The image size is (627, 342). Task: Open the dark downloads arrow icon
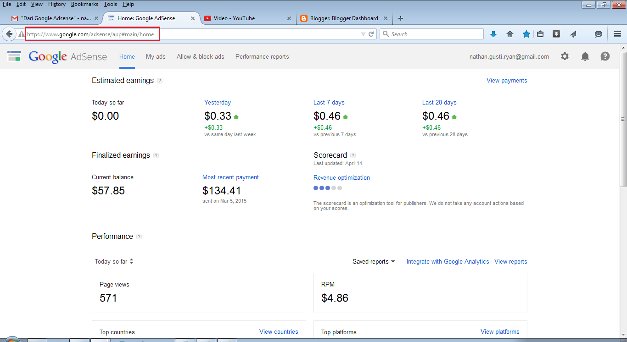coord(556,34)
